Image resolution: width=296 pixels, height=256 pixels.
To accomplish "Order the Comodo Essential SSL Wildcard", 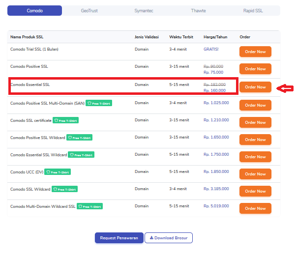I will pos(255,157).
